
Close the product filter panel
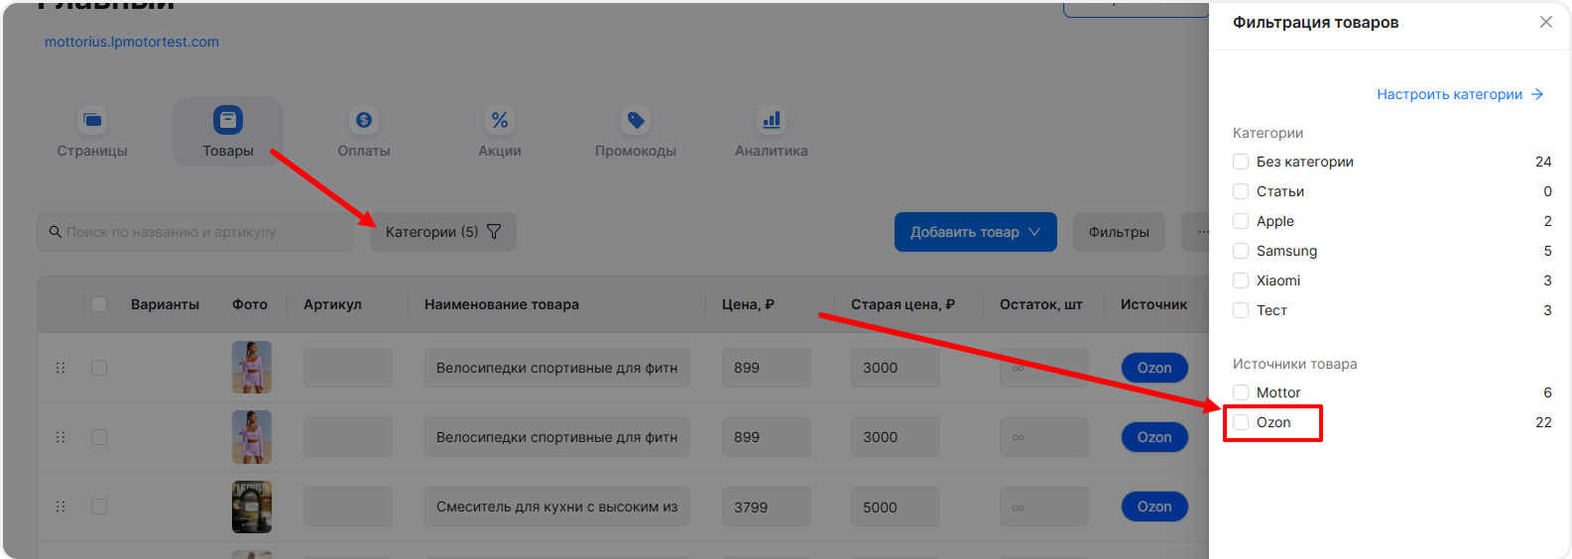coord(1545,22)
